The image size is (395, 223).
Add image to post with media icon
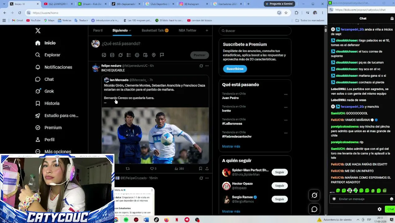click(x=104, y=55)
